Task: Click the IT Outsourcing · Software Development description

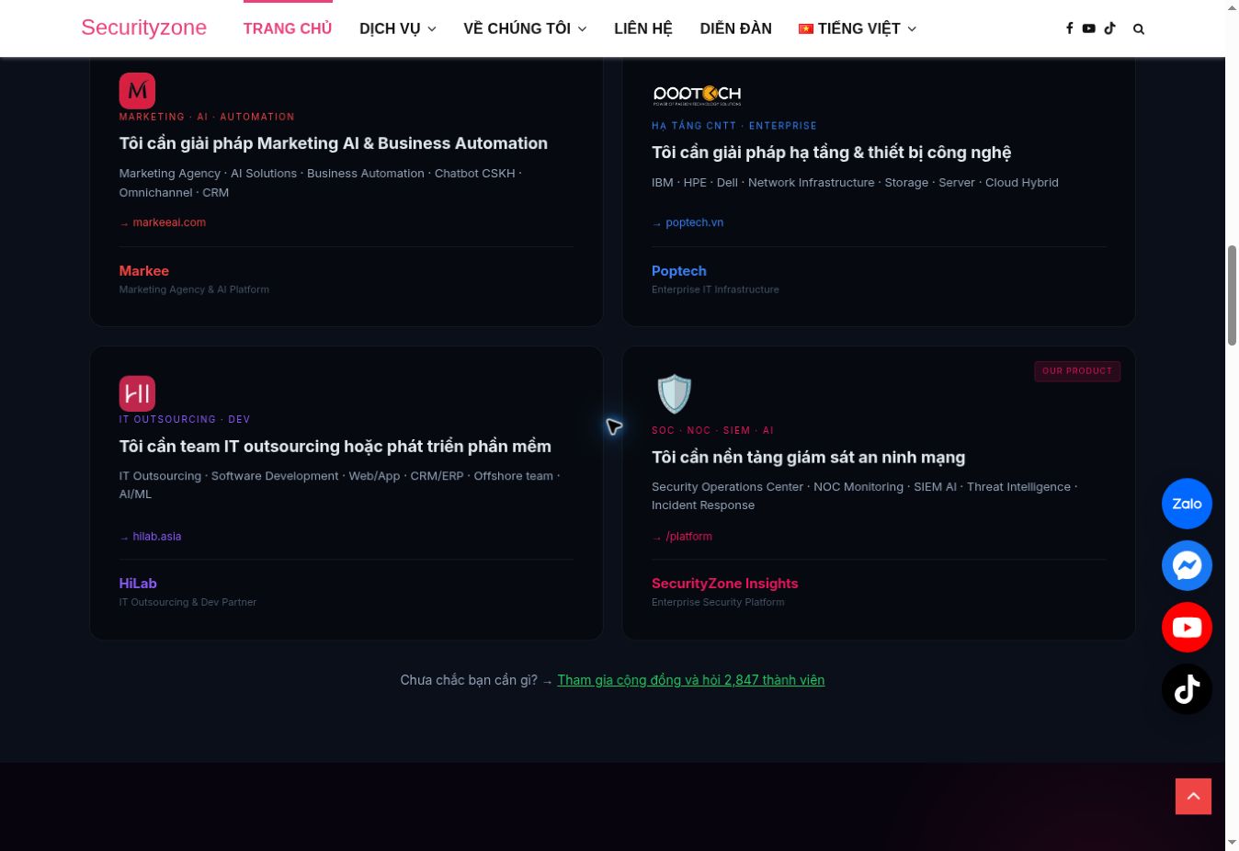Action: [340, 485]
